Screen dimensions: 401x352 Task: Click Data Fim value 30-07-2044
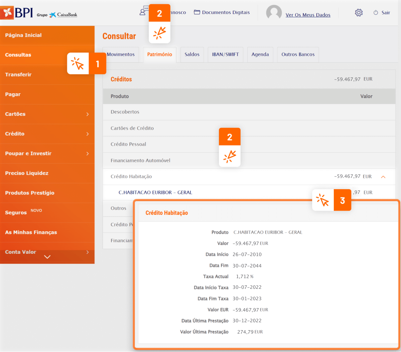[x=247, y=266]
